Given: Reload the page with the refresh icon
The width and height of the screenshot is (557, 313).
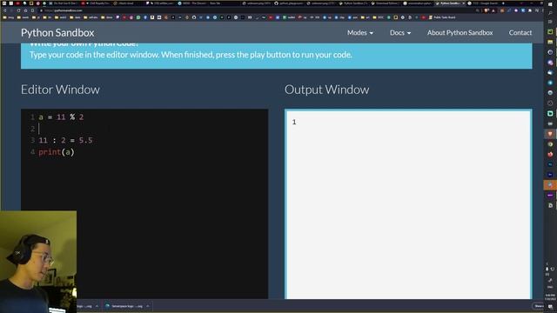Looking at the screenshot, I should coord(18,10).
